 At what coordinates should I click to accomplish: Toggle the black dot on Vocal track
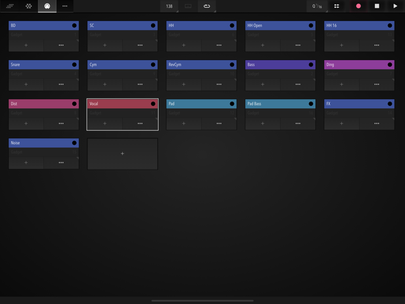click(x=153, y=104)
